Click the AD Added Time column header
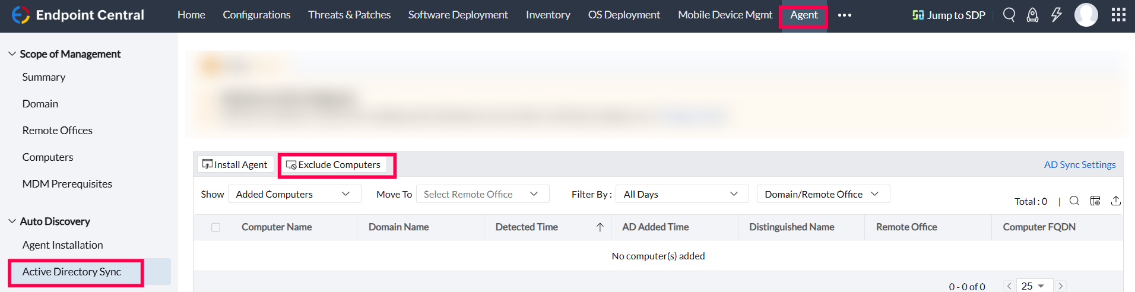 click(x=655, y=227)
